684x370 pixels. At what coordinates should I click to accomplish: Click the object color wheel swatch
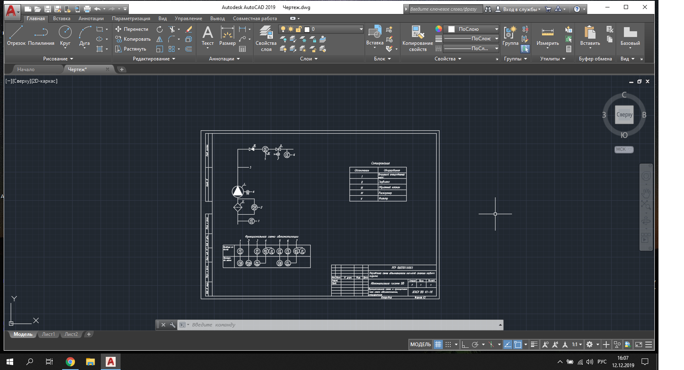point(439,29)
